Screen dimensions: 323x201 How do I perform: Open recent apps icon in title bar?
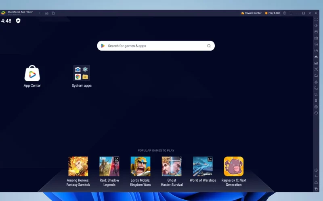[x=53, y=13]
